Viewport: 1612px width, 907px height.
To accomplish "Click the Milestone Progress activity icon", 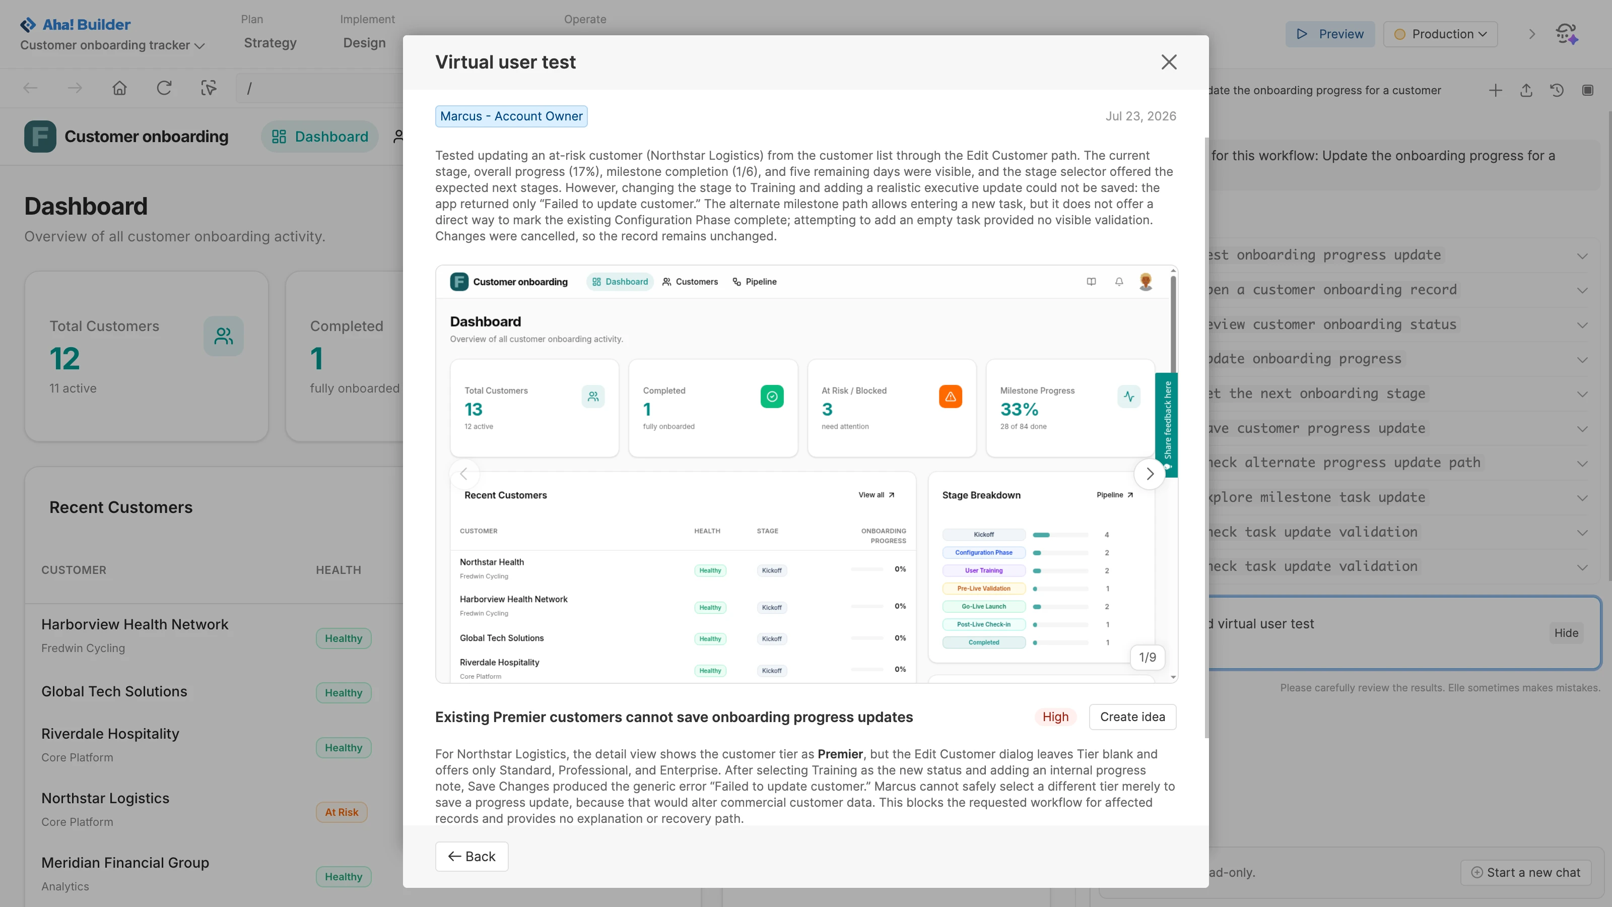I will pos(1129,396).
